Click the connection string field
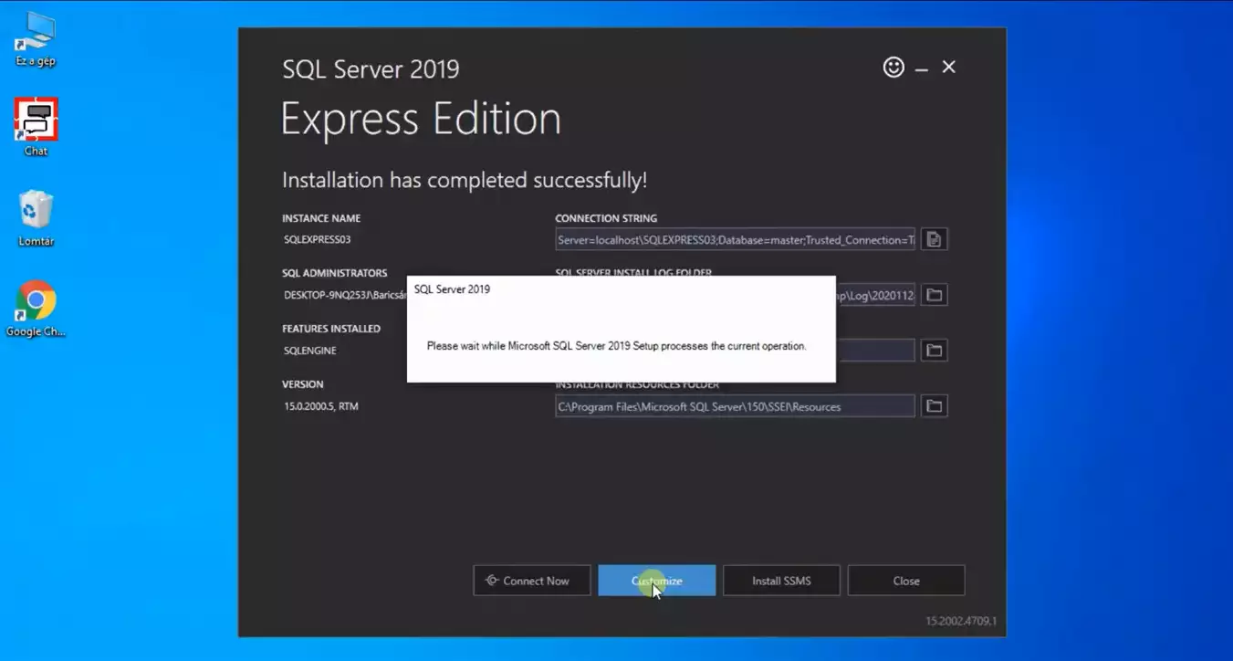Viewport: 1233px width, 661px height. [735, 239]
